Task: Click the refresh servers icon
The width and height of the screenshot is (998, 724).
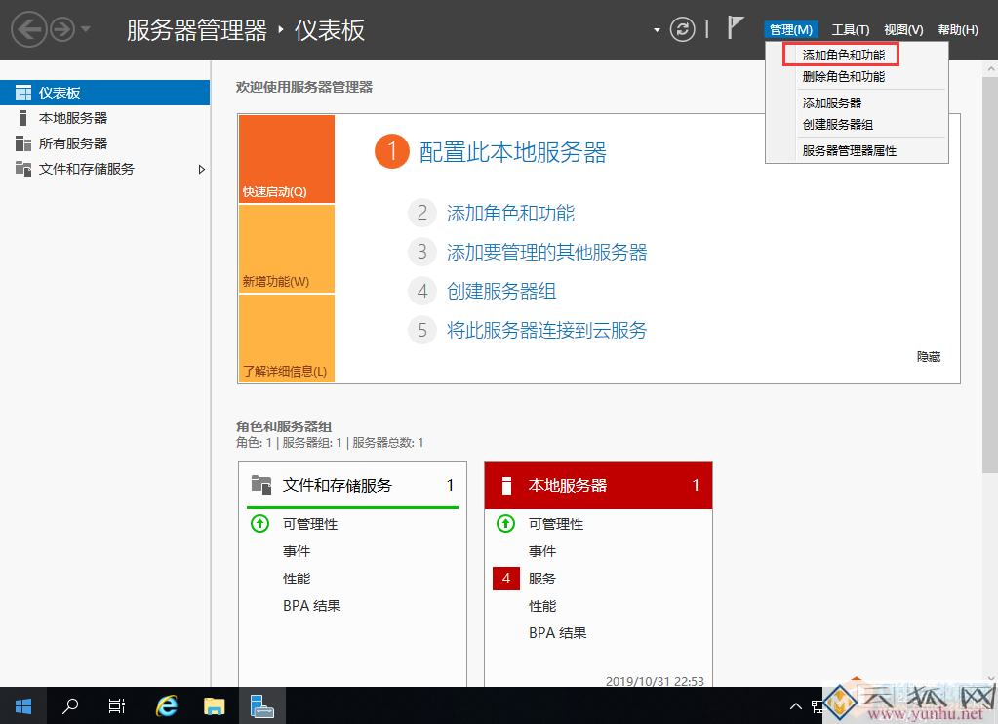Action: point(681,28)
